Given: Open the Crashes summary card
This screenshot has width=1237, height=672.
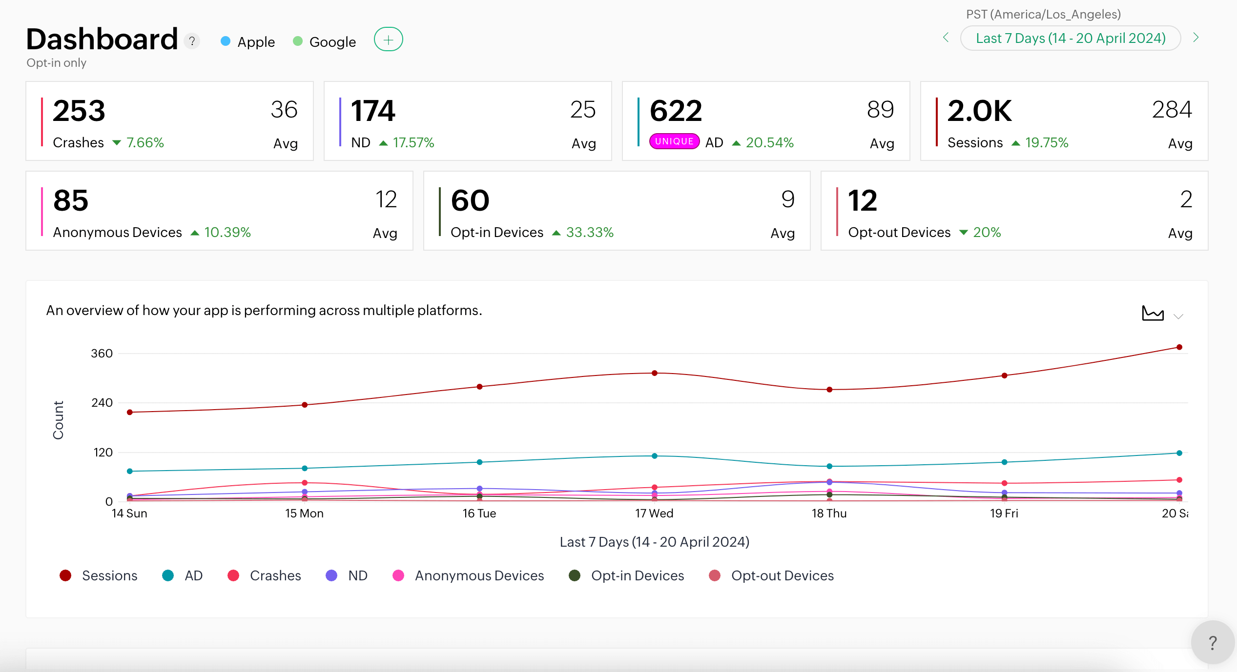Looking at the screenshot, I should pos(169,121).
